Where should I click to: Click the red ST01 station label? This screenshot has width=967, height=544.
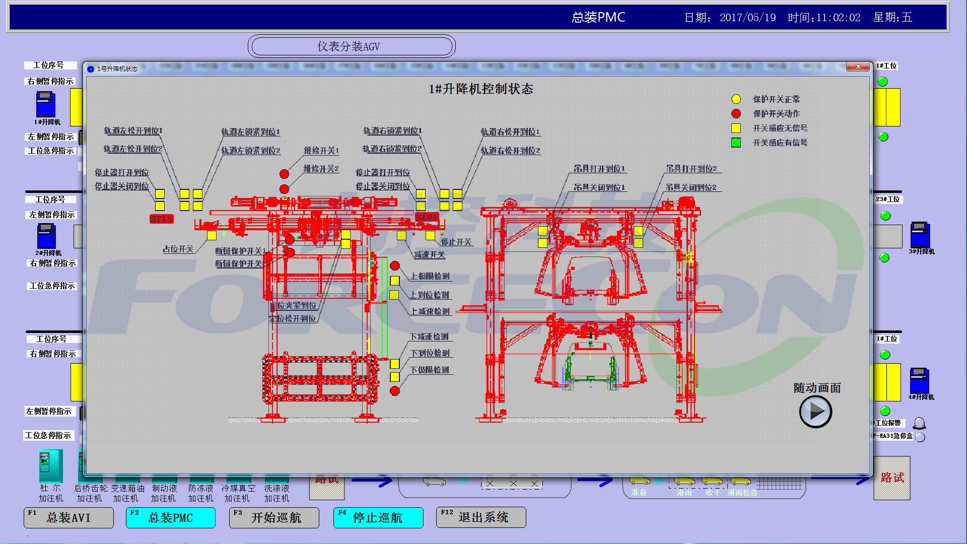(427, 218)
